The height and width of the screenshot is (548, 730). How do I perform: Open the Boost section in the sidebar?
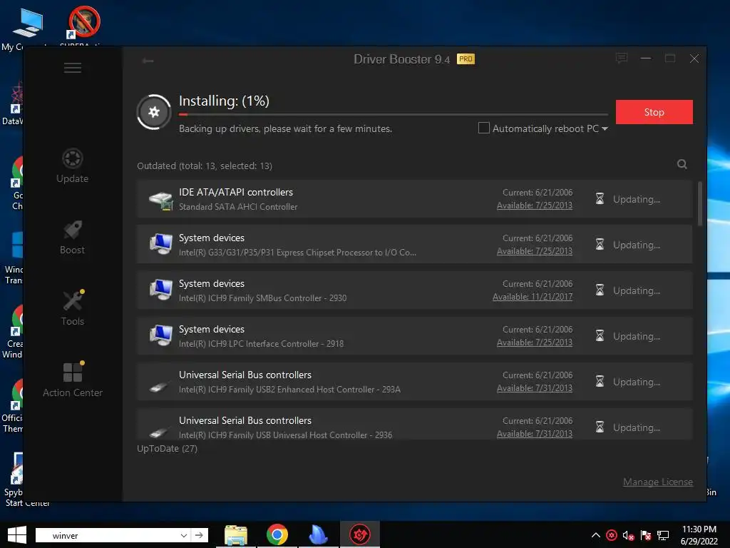coord(73,238)
